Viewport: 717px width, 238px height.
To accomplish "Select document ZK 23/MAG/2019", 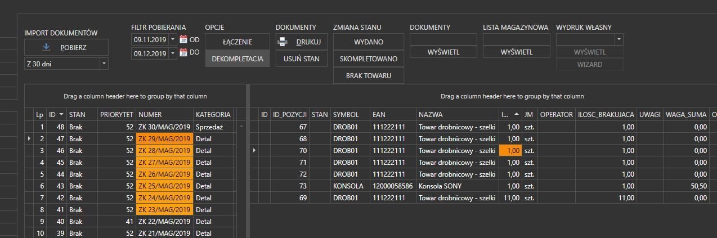I will pyautogui.click(x=164, y=209).
